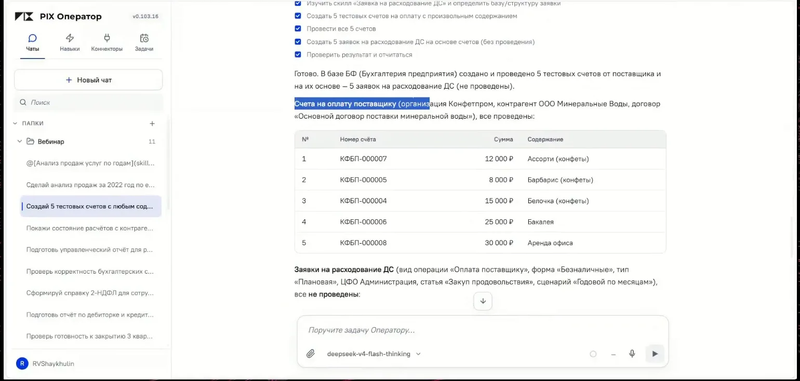Click the PIX Оператор logo
The height and width of the screenshot is (381, 800).
58,17
